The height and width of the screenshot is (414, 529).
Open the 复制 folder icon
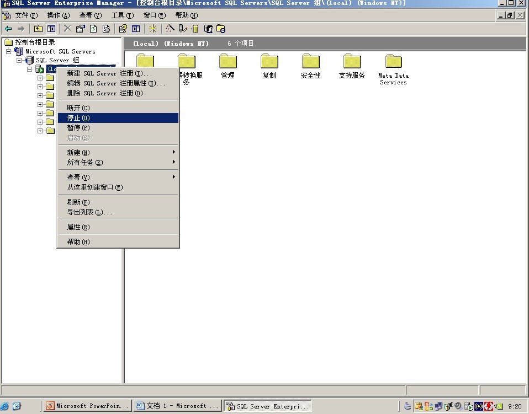click(x=269, y=66)
